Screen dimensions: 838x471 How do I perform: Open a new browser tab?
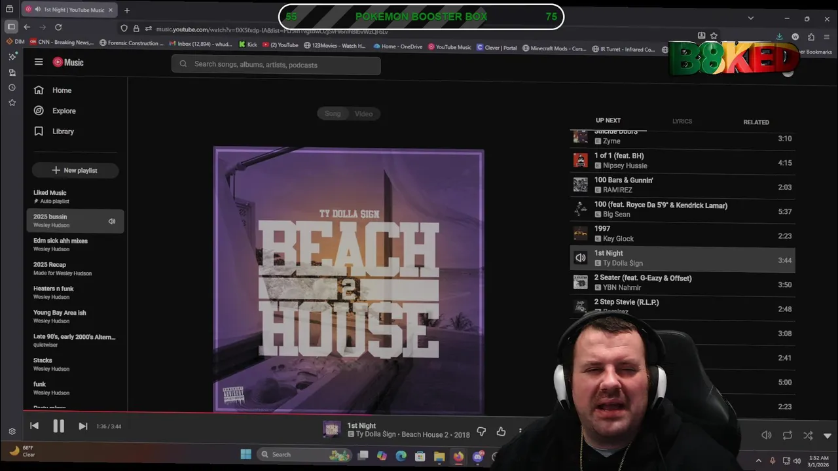pos(127,10)
